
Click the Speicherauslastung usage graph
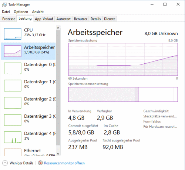[123, 59]
